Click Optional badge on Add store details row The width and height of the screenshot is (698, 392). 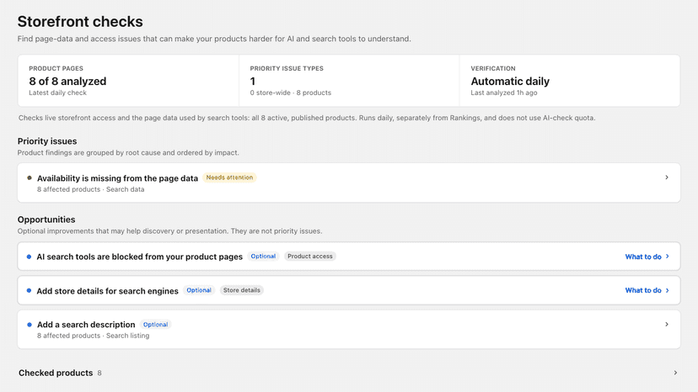pyautogui.click(x=199, y=290)
